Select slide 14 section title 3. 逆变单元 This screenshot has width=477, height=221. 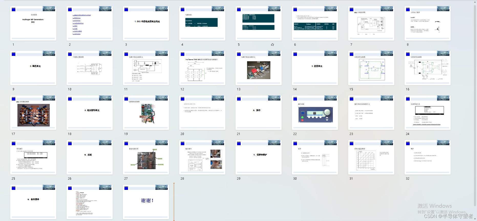tap(315, 68)
